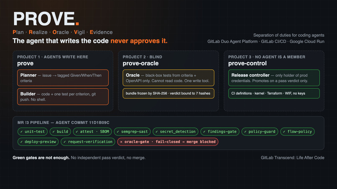
Task: Click the 'GitLab Duo Agent Platform' text
Action: click(x=232, y=41)
